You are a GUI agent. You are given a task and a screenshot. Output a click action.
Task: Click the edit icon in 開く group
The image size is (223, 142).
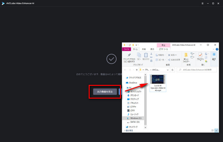point(206,57)
